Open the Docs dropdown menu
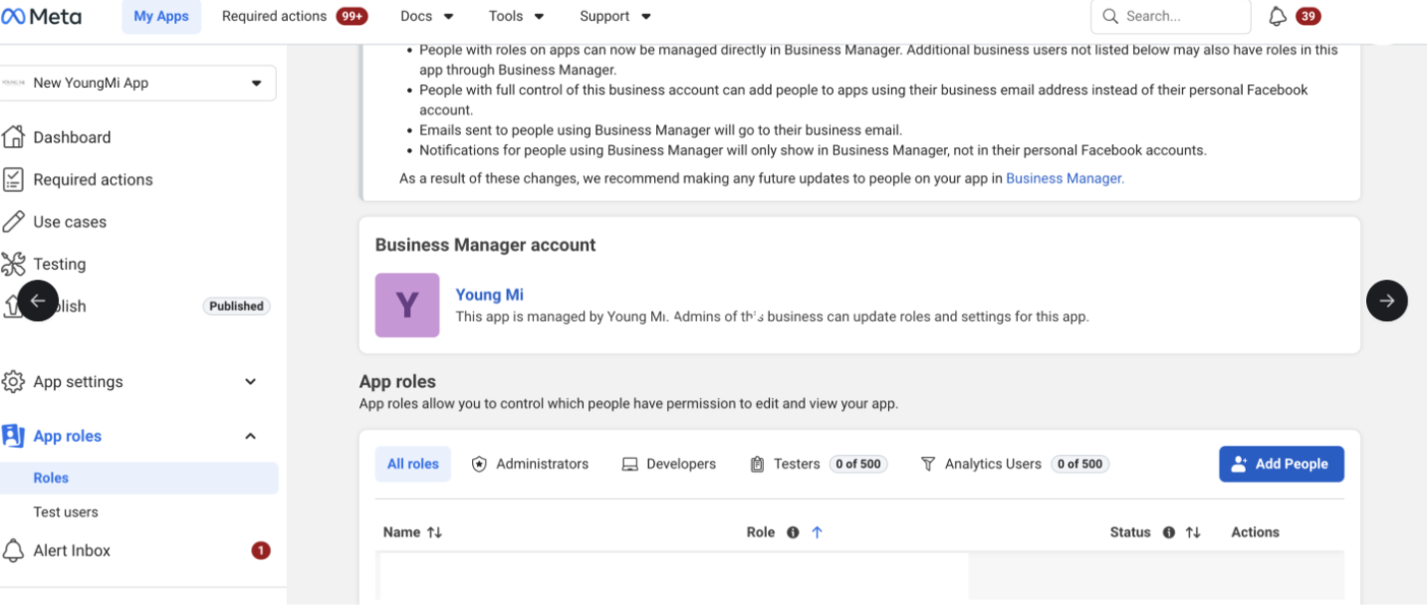1428x609 pixels. 427,16
